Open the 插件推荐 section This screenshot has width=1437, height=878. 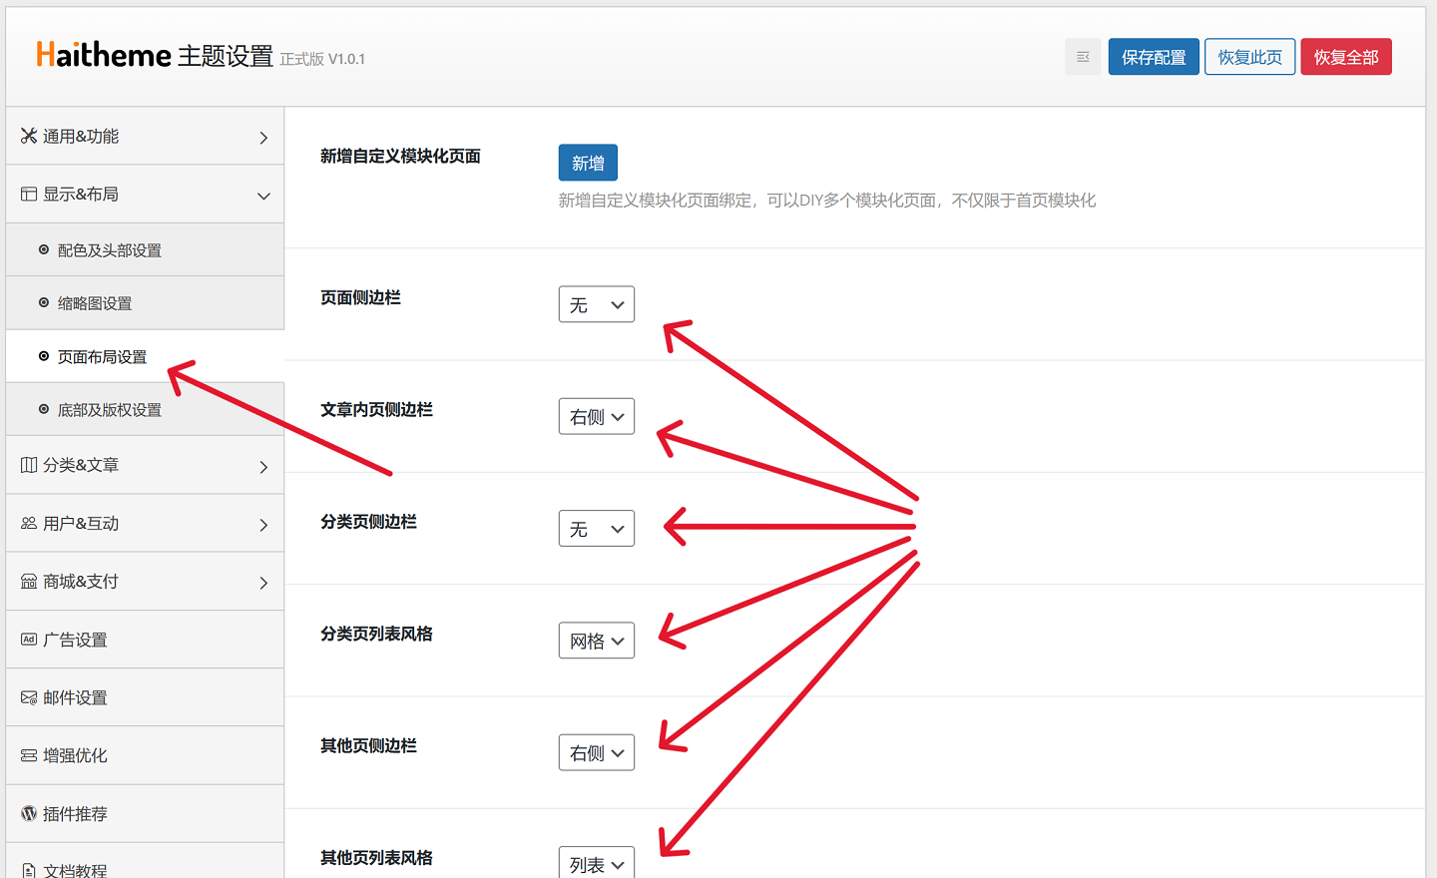pyautogui.click(x=145, y=813)
